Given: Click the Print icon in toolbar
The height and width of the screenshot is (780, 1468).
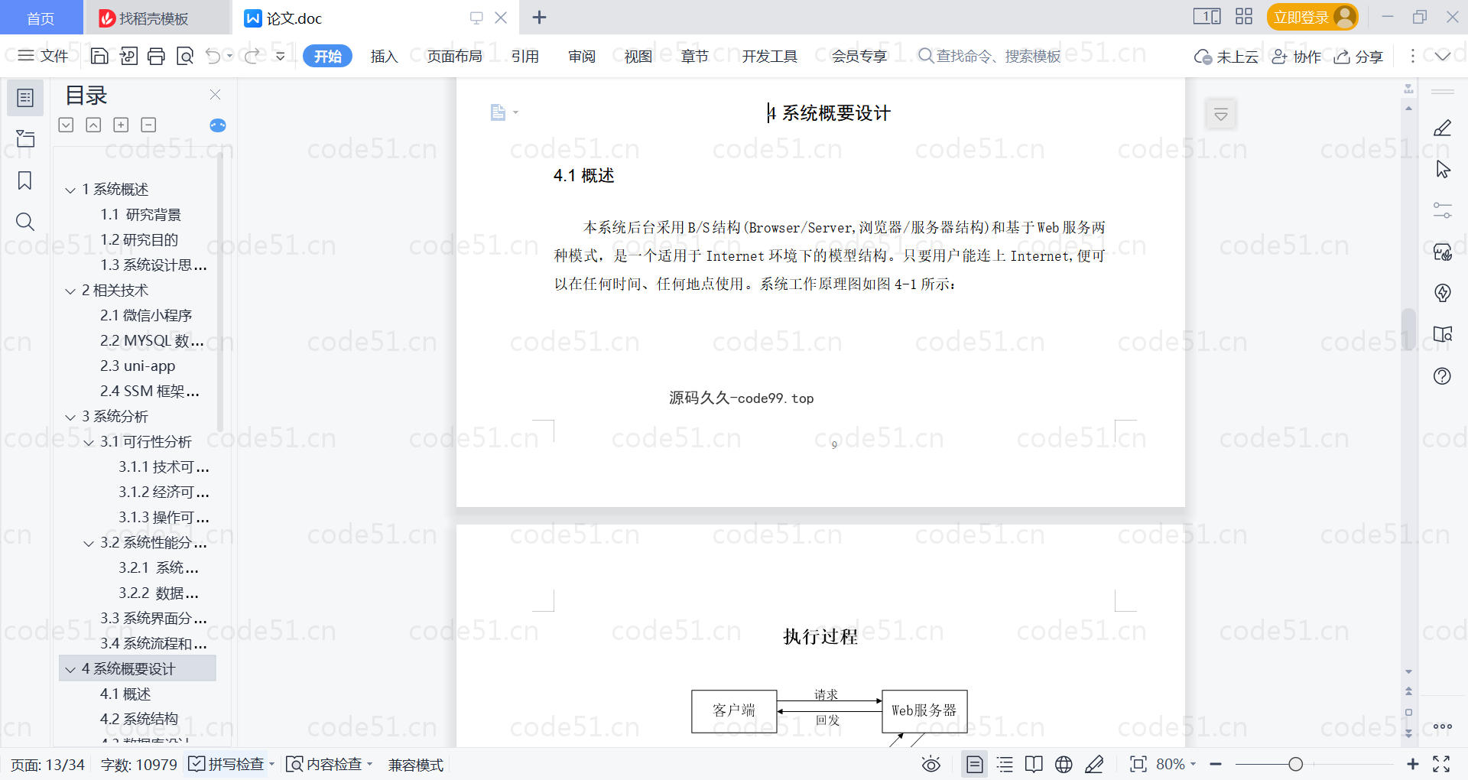Looking at the screenshot, I should tap(156, 56).
